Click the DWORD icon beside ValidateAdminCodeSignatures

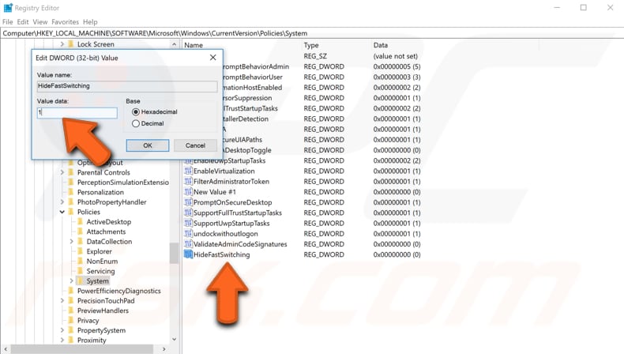(188, 243)
